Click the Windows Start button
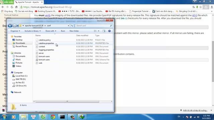This screenshot has width=214, height=120. coord(4,117)
